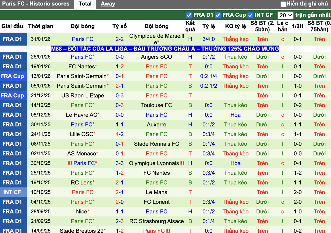Screen dimensions: 331x233
Task: Open Angers SCO team link
Action: point(157,57)
